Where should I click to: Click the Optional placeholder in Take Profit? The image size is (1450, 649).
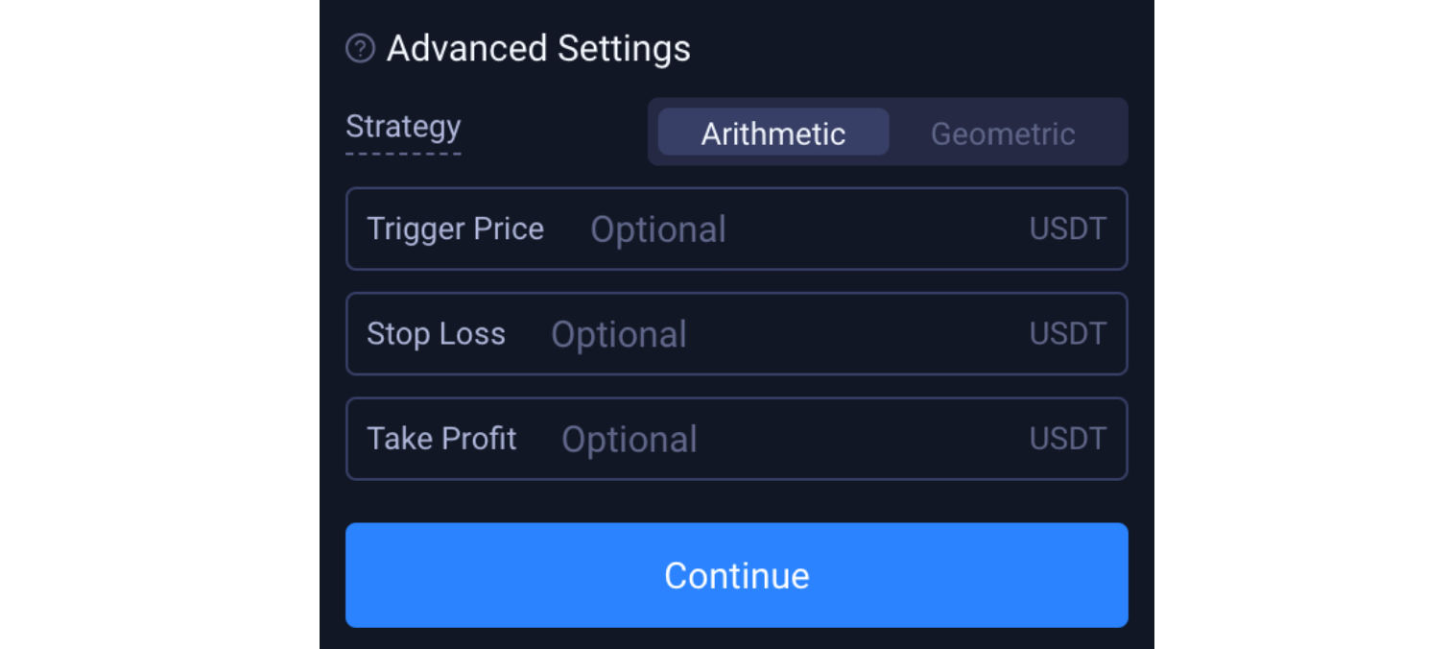pos(629,440)
